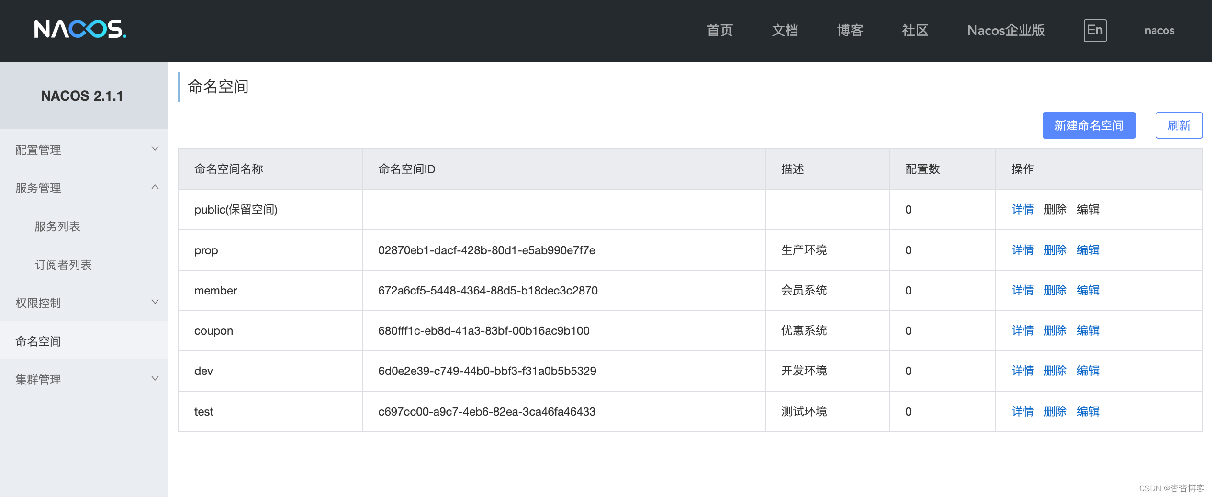Expand the 集群管理 sidebar menu
Viewport: 1212px width, 497px height.
(x=84, y=379)
